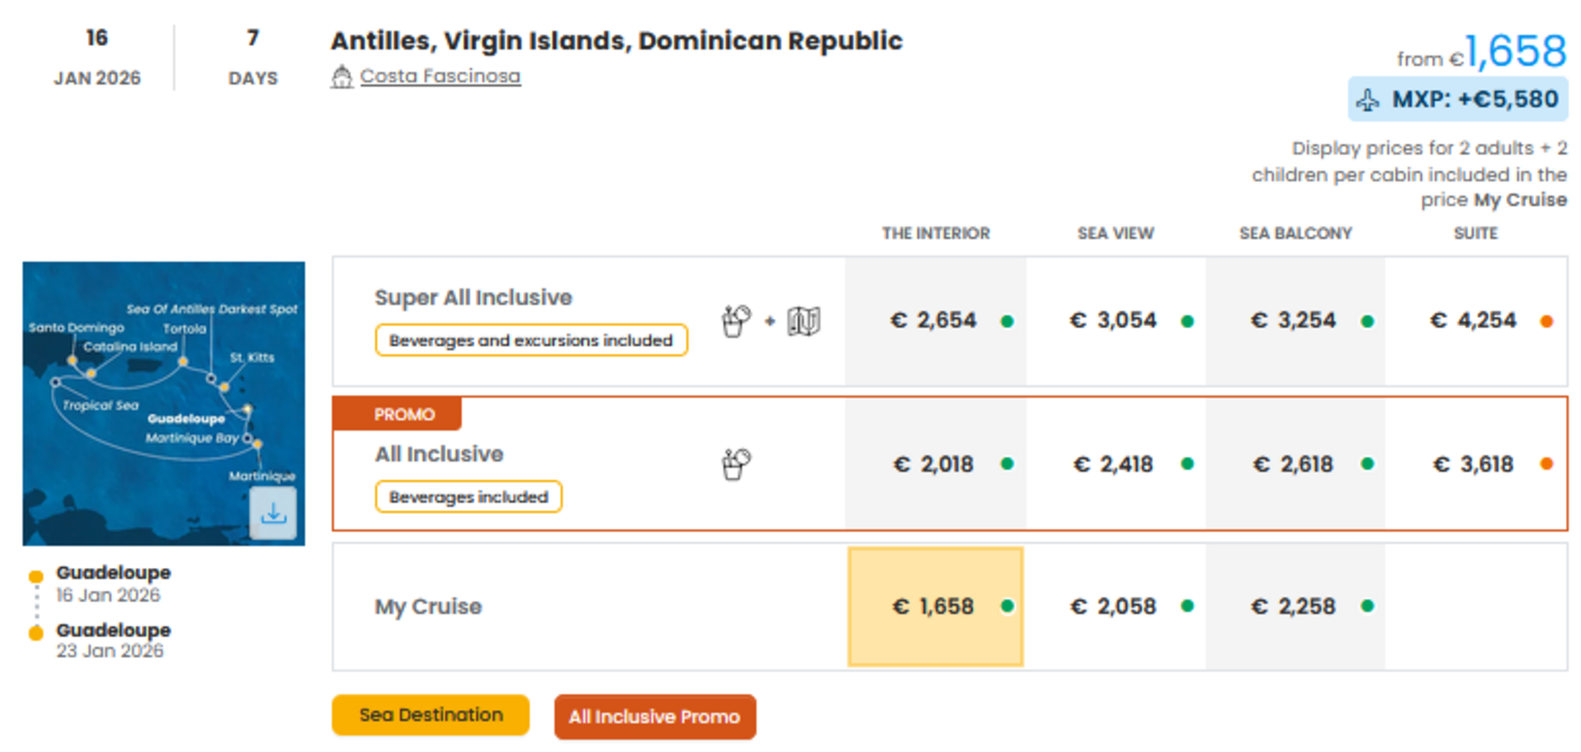Image resolution: width=1581 pixels, height=752 pixels.
Task: Click the beverages icon in Super All Inclusive
Action: point(735,321)
